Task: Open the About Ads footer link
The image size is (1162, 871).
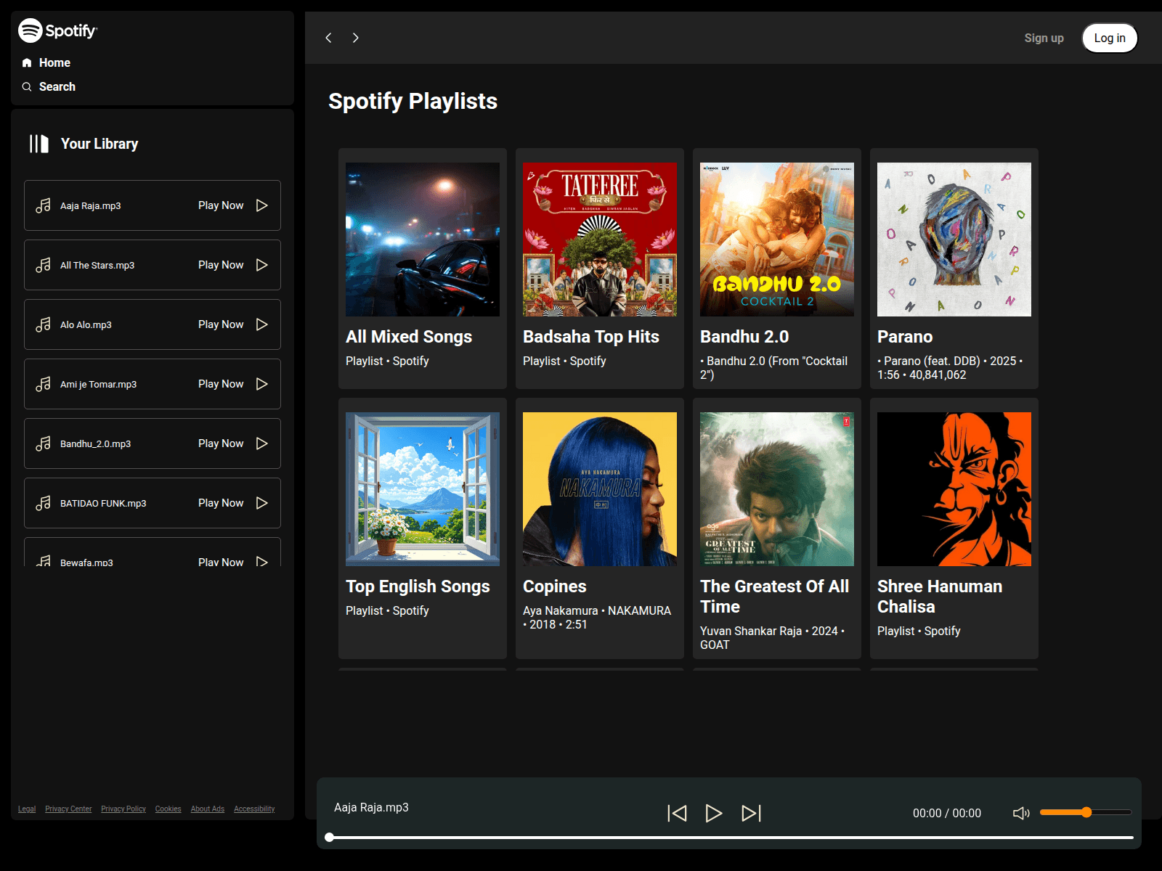Action: 208,809
